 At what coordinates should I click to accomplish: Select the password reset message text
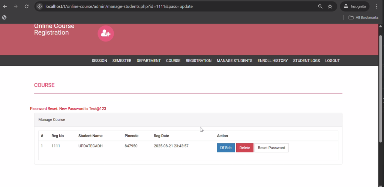coord(68,108)
